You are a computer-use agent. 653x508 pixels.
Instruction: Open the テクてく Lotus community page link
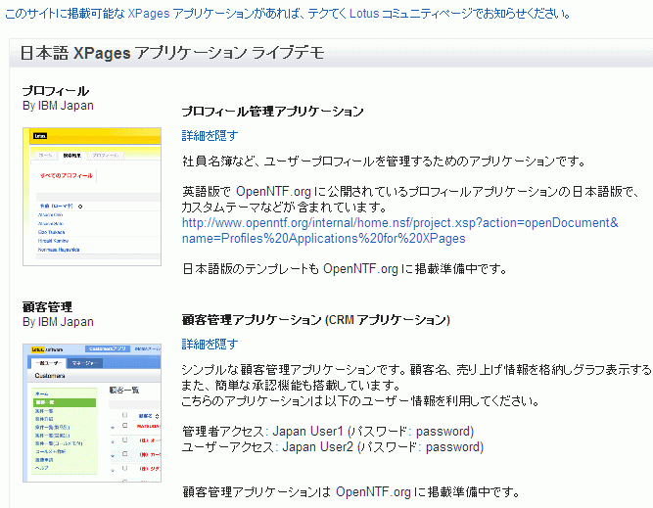pos(288,14)
